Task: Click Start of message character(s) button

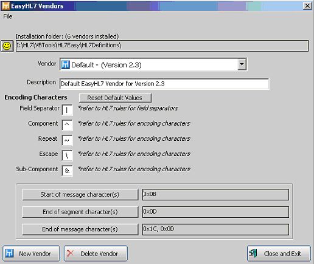Action: [80, 195]
